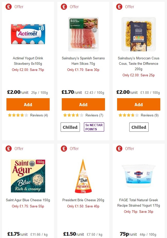The height and width of the screenshot is (238, 167).
Task: Select the £ Offer badge on Saint Agur card
Action: [x=8, y=149]
